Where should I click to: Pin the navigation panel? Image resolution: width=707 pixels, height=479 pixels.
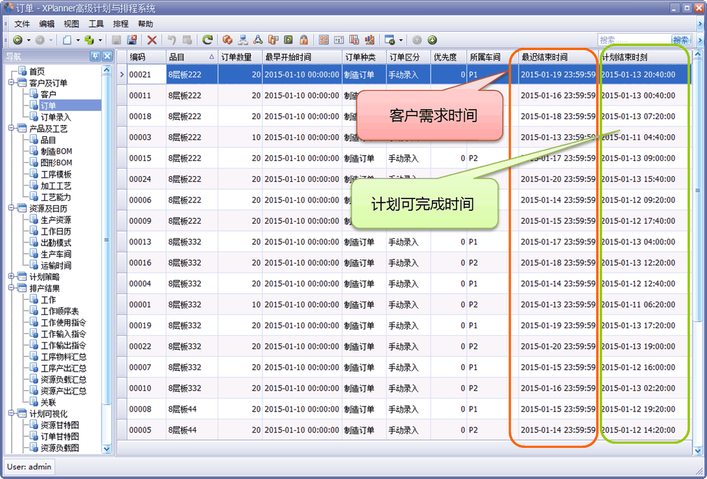[x=95, y=57]
